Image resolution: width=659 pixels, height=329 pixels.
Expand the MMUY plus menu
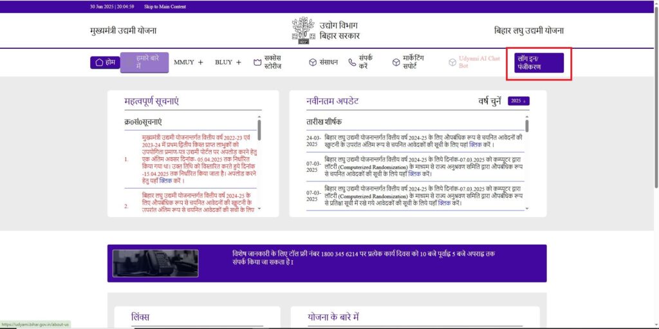201,62
